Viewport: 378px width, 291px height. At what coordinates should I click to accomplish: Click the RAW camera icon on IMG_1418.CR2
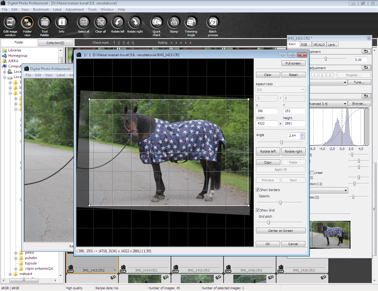click(x=281, y=269)
